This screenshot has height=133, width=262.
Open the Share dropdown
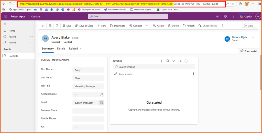(250, 26)
